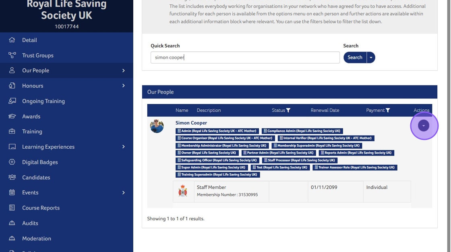Click the Staff Member membership text
Image resolution: width=451 pixels, height=252 pixels.
coord(211,187)
